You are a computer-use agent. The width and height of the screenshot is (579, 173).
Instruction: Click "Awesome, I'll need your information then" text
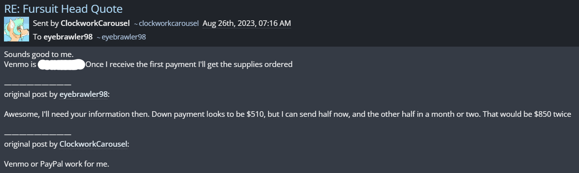(68, 114)
